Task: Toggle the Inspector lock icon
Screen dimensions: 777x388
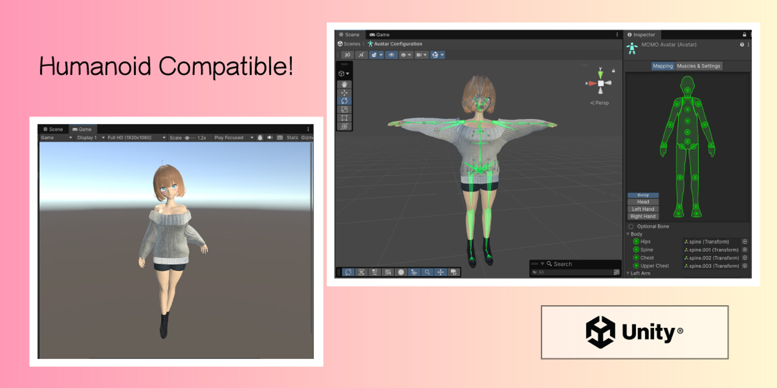Action: (744, 35)
